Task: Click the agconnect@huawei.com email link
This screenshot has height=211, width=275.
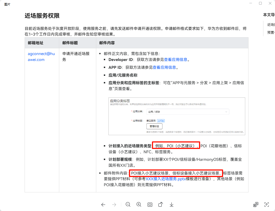Action: point(41,57)
